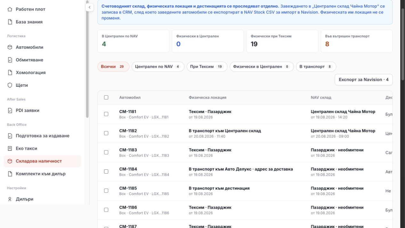The height and width of the screenshot is (228, 405).
Task: Click the NAV склад column header
Action: click(321, 98)
